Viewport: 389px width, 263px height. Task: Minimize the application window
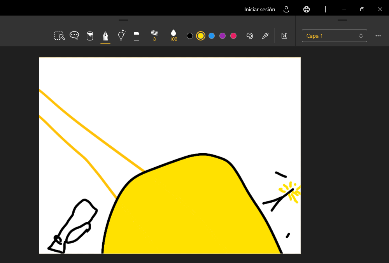[x=344, y=9]
